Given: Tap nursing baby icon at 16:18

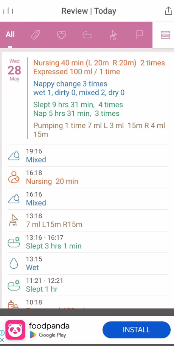Looking at the screenshot, I should click(x=14, y=177).
